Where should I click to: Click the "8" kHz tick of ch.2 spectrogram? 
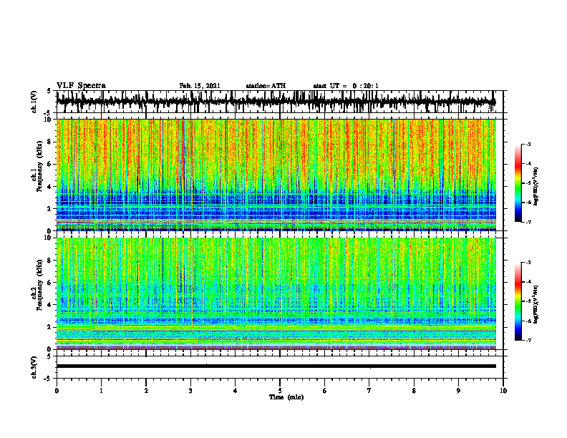[49, 261]
